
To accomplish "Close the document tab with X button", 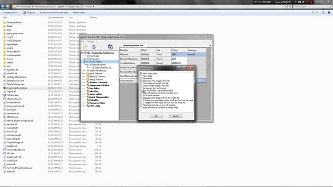I will tap(210, 45).
